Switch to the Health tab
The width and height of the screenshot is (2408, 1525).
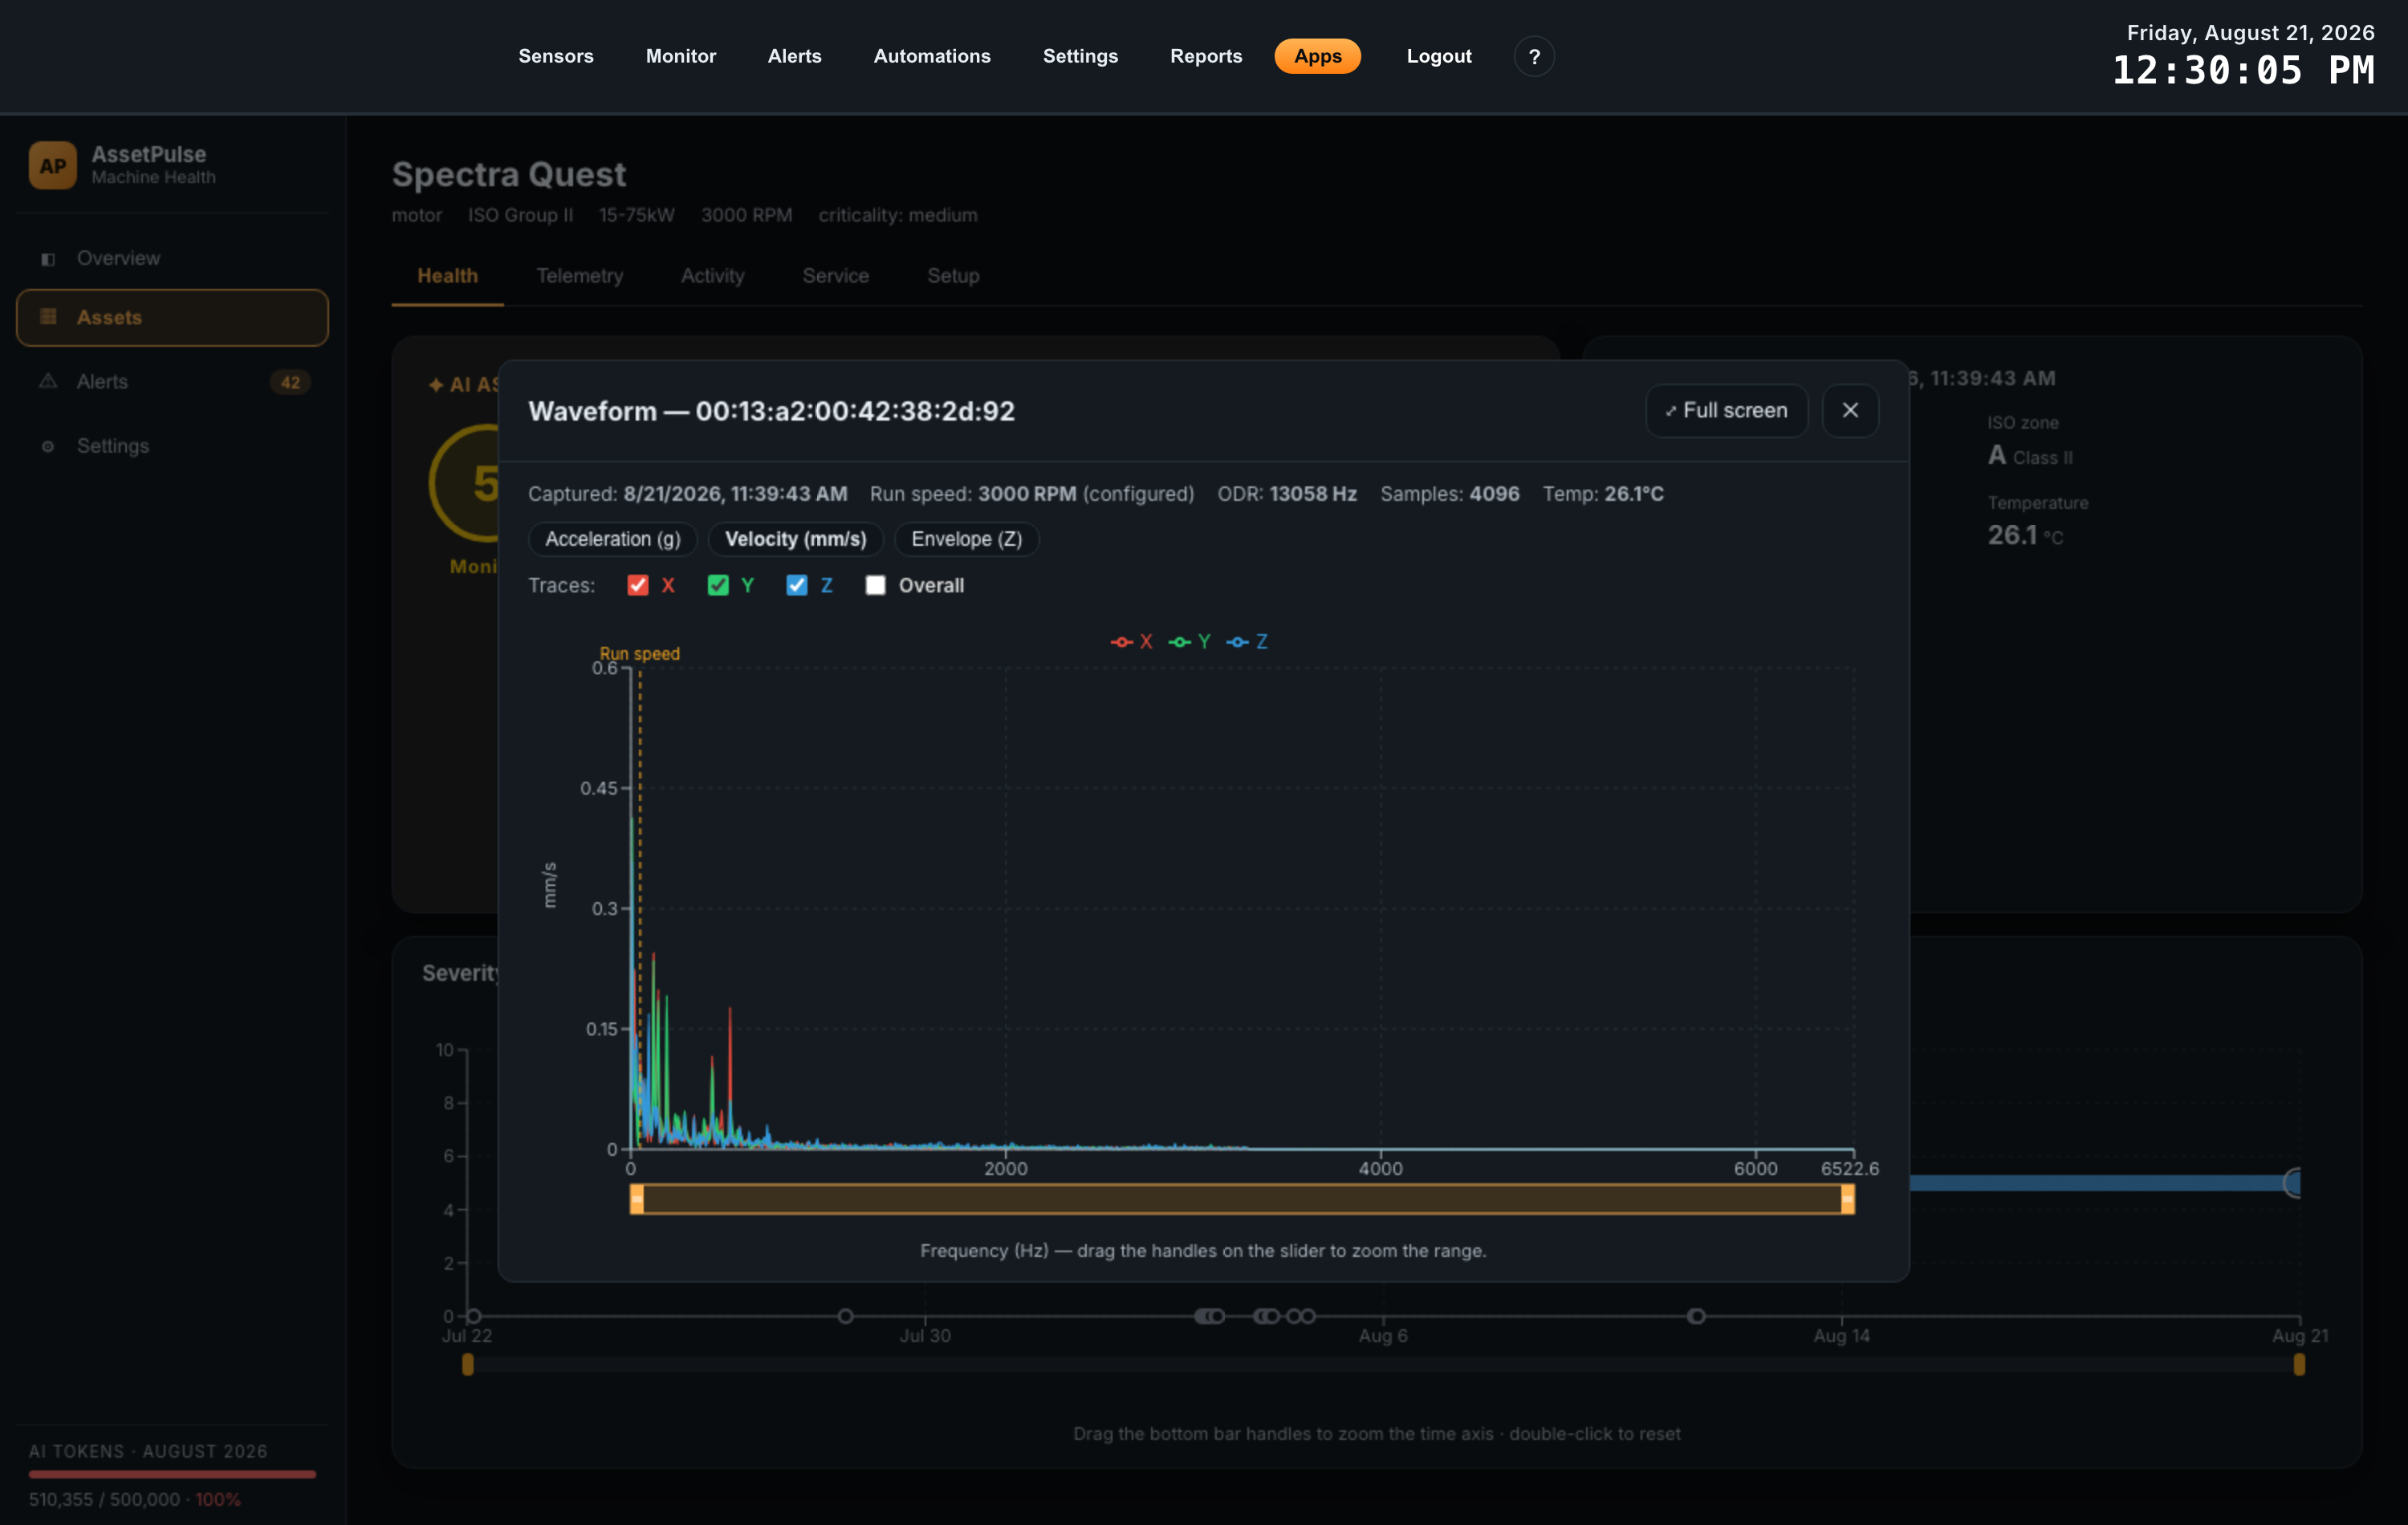pyautogui.click(x=447, y=276)
